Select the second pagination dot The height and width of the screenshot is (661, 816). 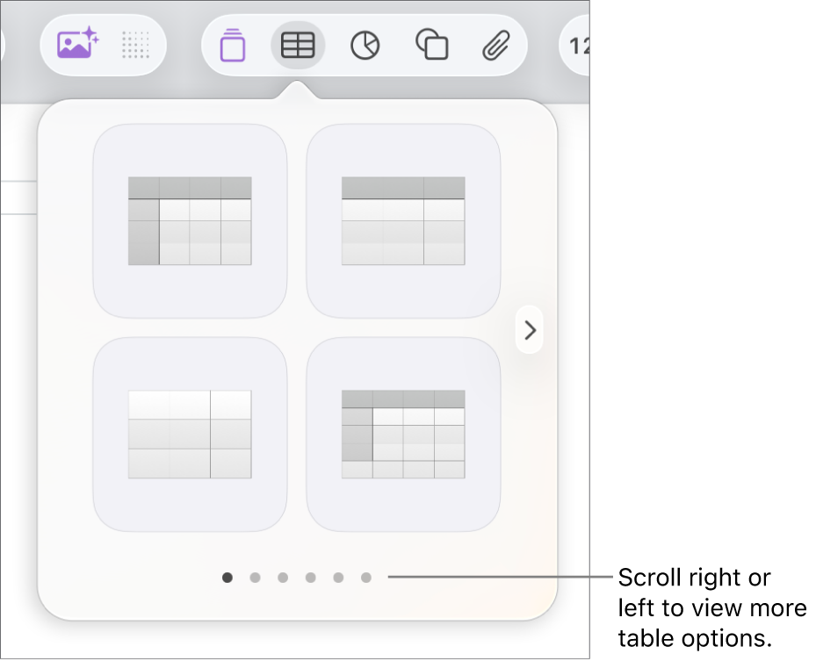[256, 578]
